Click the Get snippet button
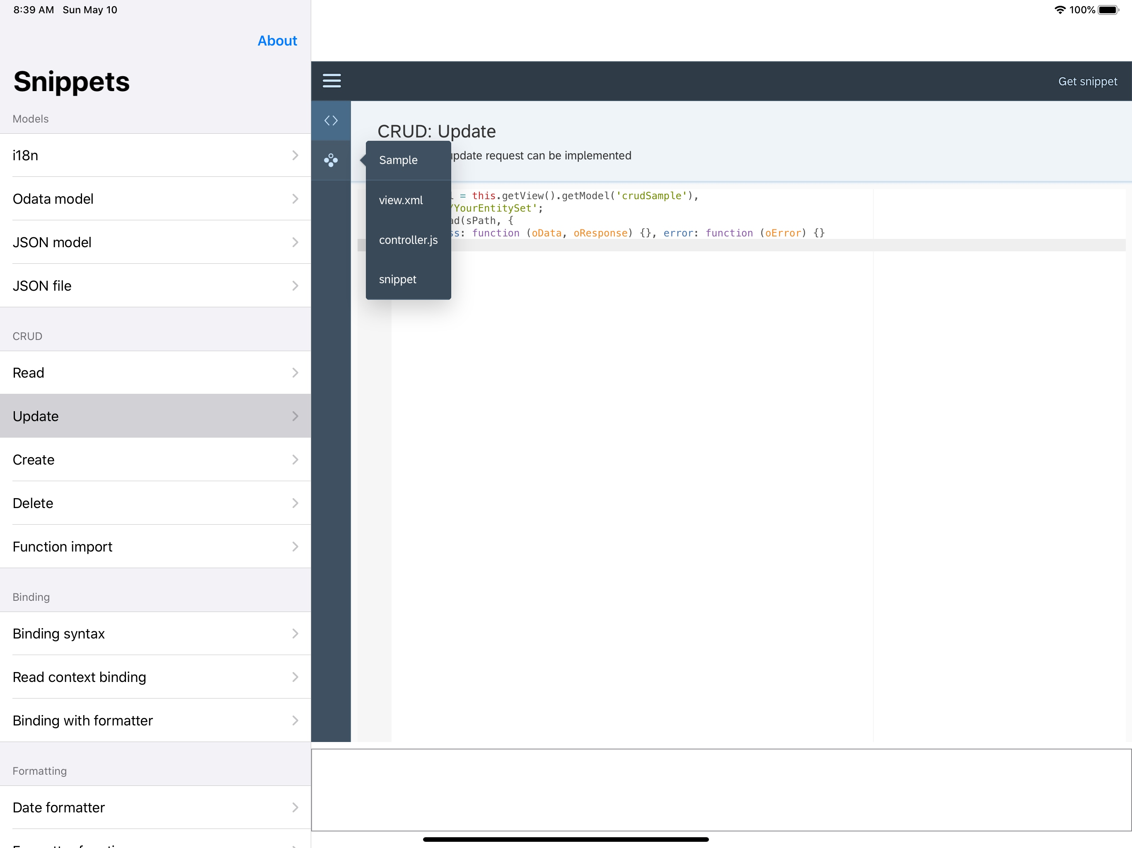The image size is (1132, 848). (x=1088, y=81)
